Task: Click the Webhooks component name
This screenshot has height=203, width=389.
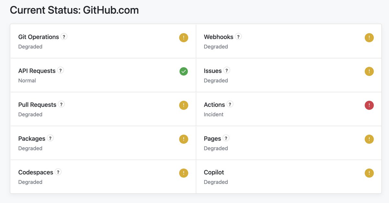Action: (x=218, y=37)
